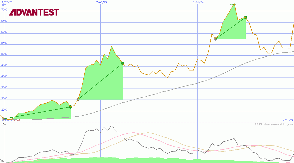Select the gray entry marker near 3000

pyautogui.click(x=78, y=100)
